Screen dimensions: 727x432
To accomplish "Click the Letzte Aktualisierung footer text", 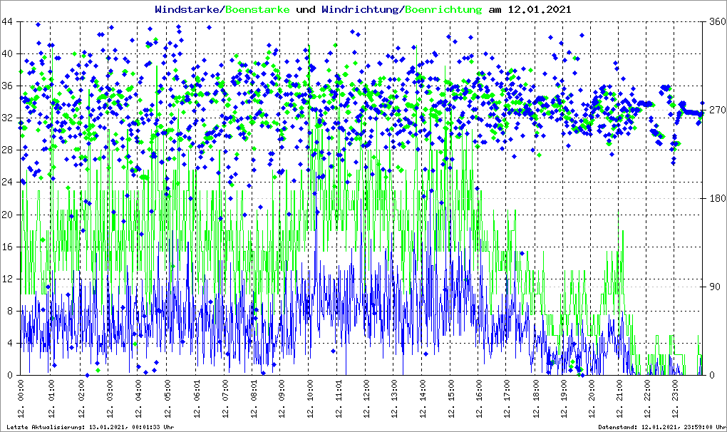I will pyautogui.click(x=89, y=427).
